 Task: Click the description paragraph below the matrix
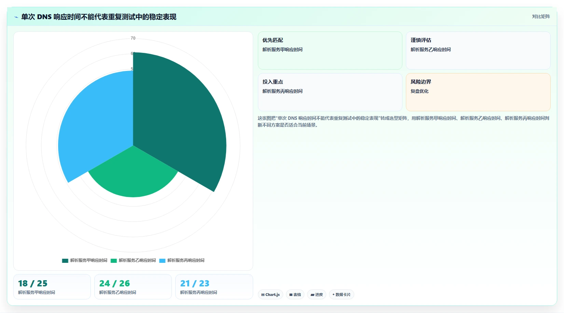click(403, 122)
